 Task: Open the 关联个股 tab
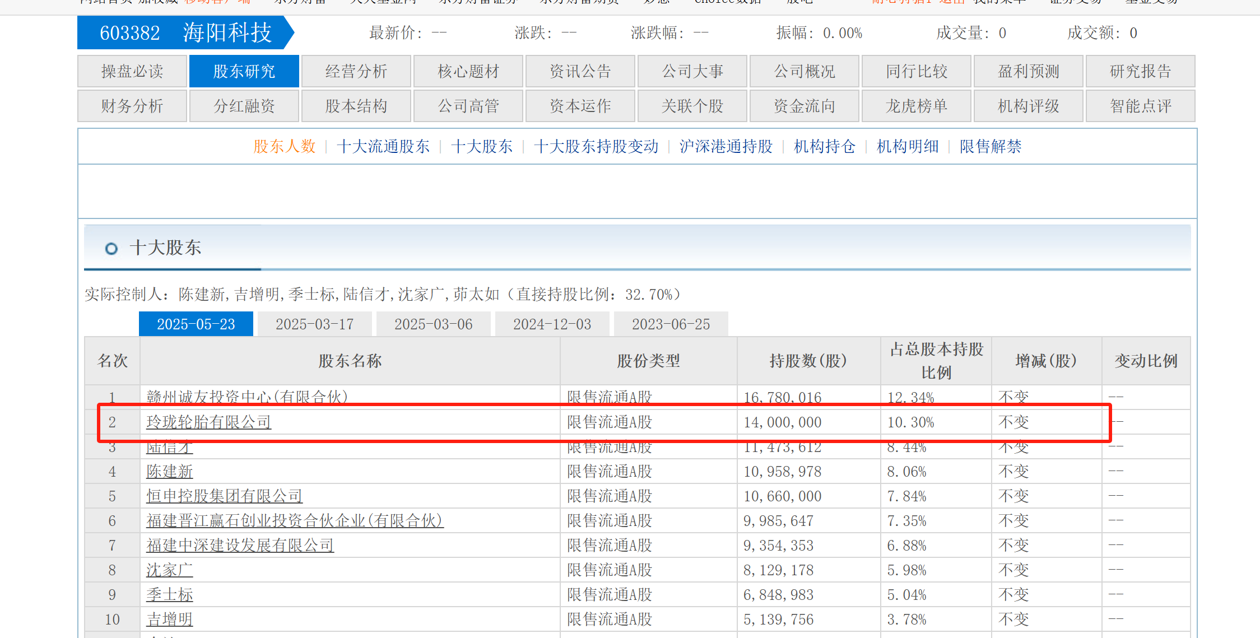point(692,106)
